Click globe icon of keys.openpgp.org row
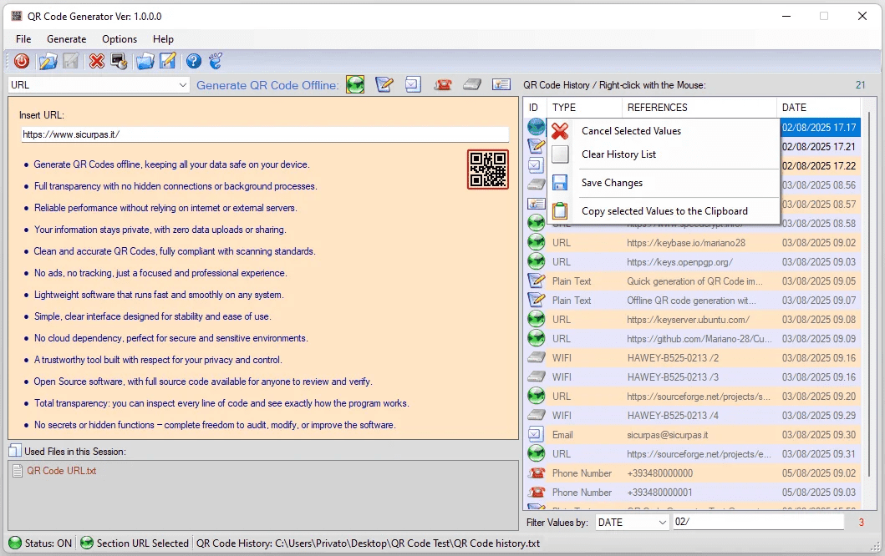The width and height of the screenshot is (885, 556). pos(536,261)
